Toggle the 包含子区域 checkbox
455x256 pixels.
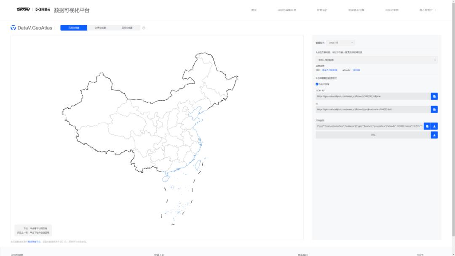tap(316, 83)
